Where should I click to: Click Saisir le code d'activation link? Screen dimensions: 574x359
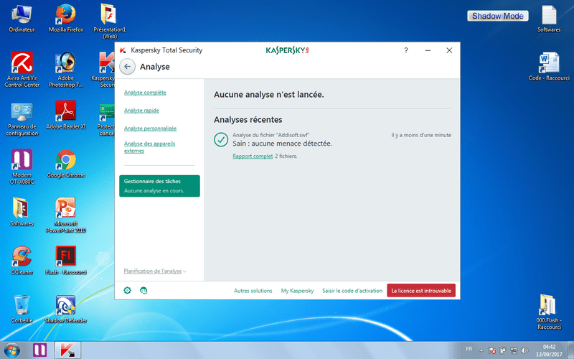pyautogui.click(x=352, y=291)
